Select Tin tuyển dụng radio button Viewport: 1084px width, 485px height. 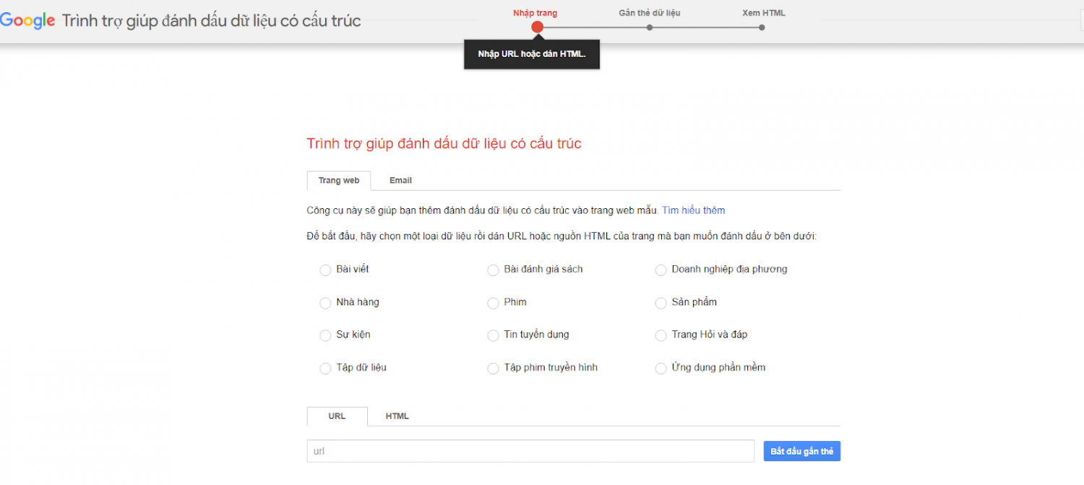point(493,335)
